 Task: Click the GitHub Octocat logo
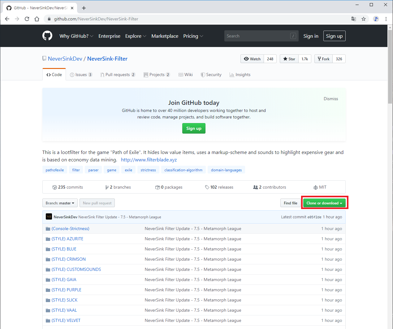point(47,36)
